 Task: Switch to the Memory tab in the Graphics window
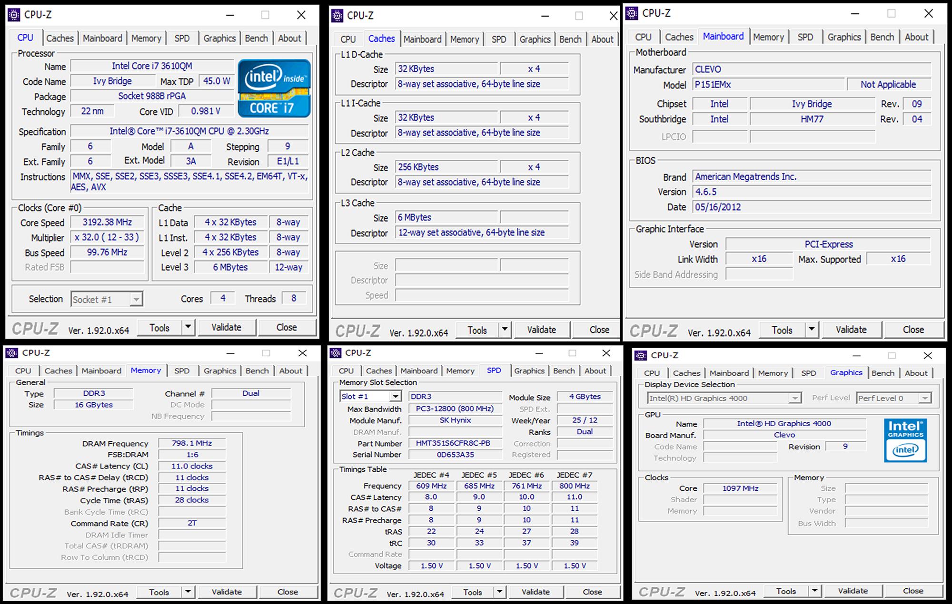coord(773,373)
